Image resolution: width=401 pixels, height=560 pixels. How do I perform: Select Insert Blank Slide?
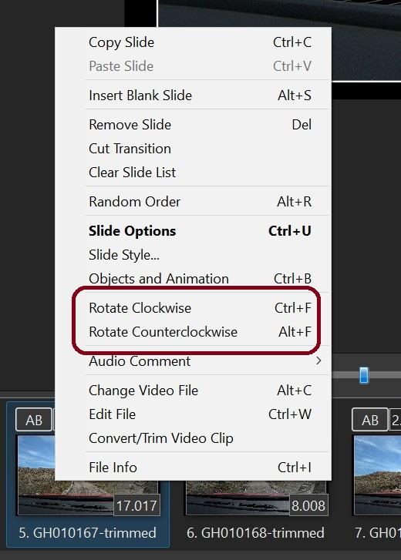(193, 96)
